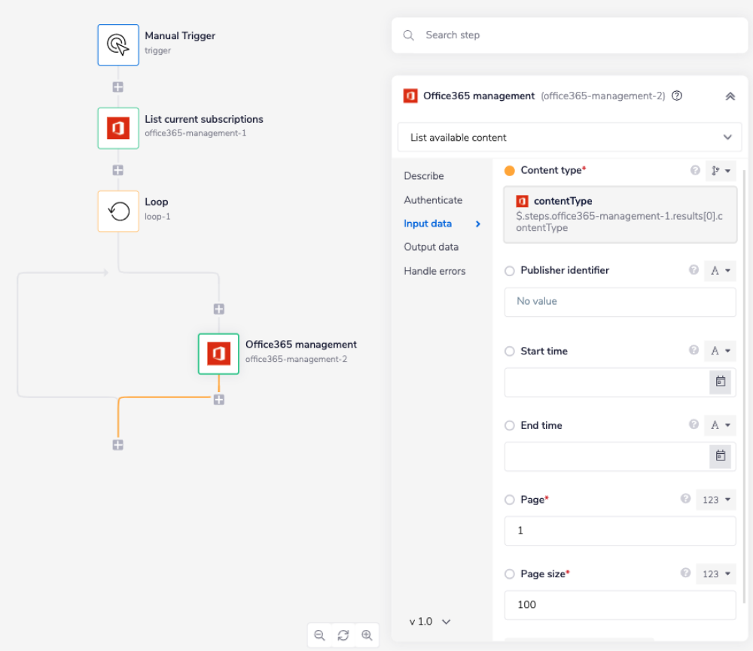Select the Loop node in the workflow
This screenshot has height=651, width=753.
coord(117,211)
